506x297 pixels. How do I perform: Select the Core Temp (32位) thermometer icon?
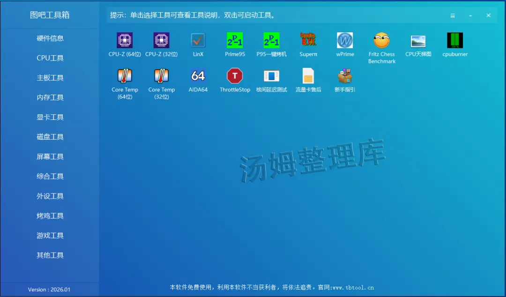tap(161, 76)
